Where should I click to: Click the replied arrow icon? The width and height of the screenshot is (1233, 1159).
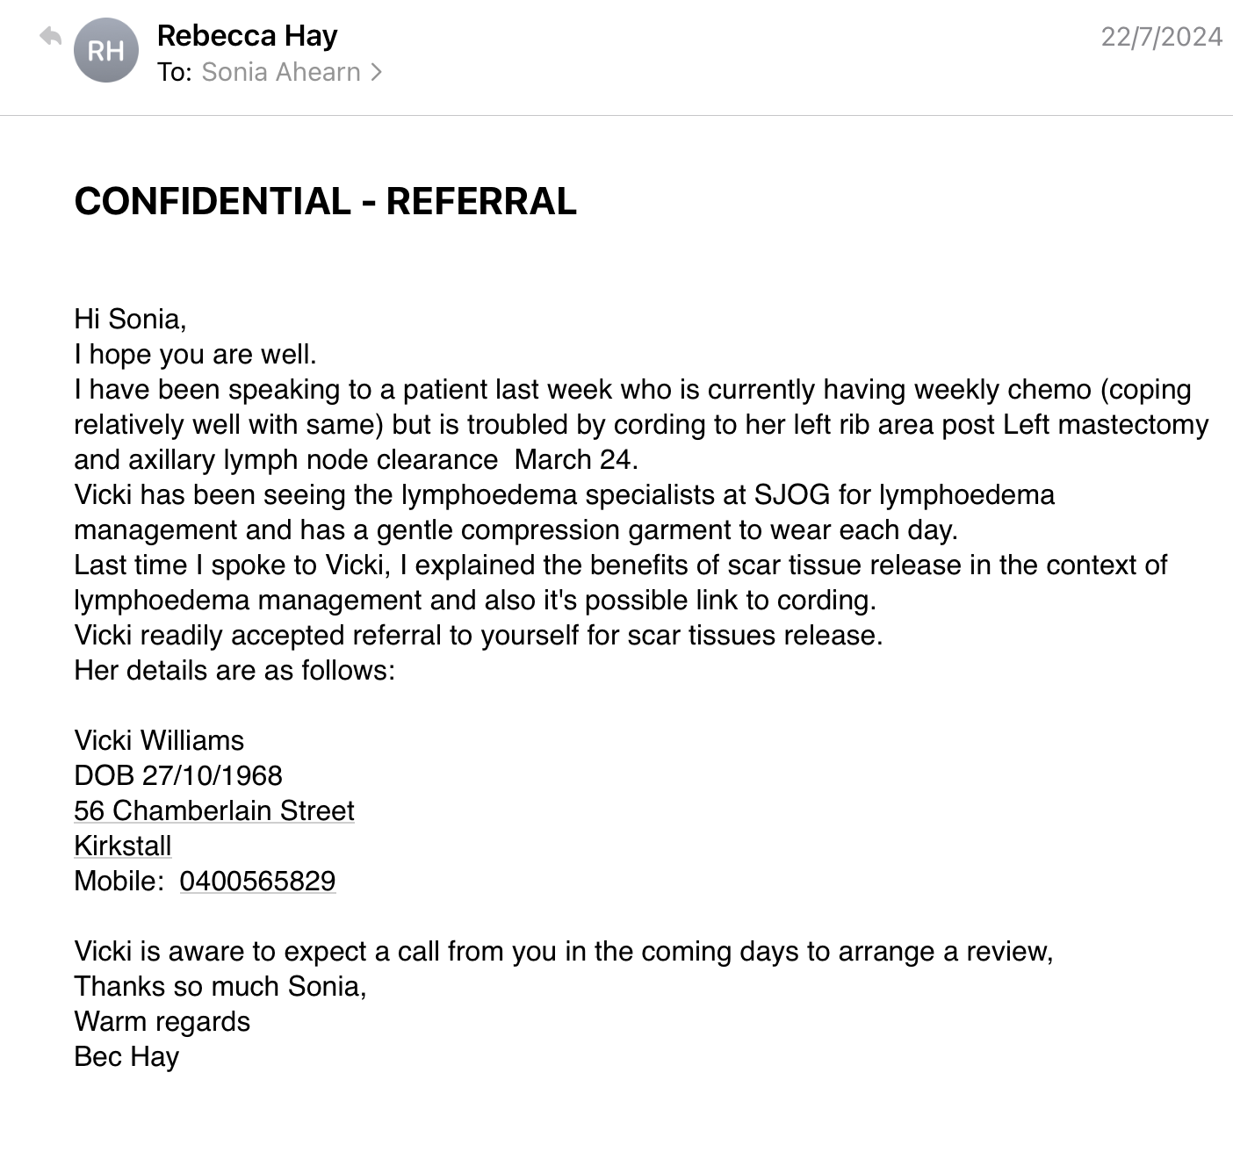pyautogui.click(x=51, y=37)
